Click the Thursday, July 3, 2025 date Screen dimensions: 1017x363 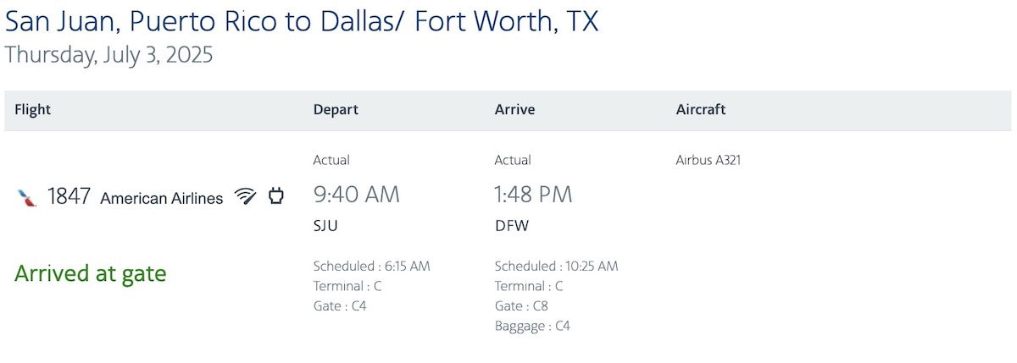click(x=109, y=55)
